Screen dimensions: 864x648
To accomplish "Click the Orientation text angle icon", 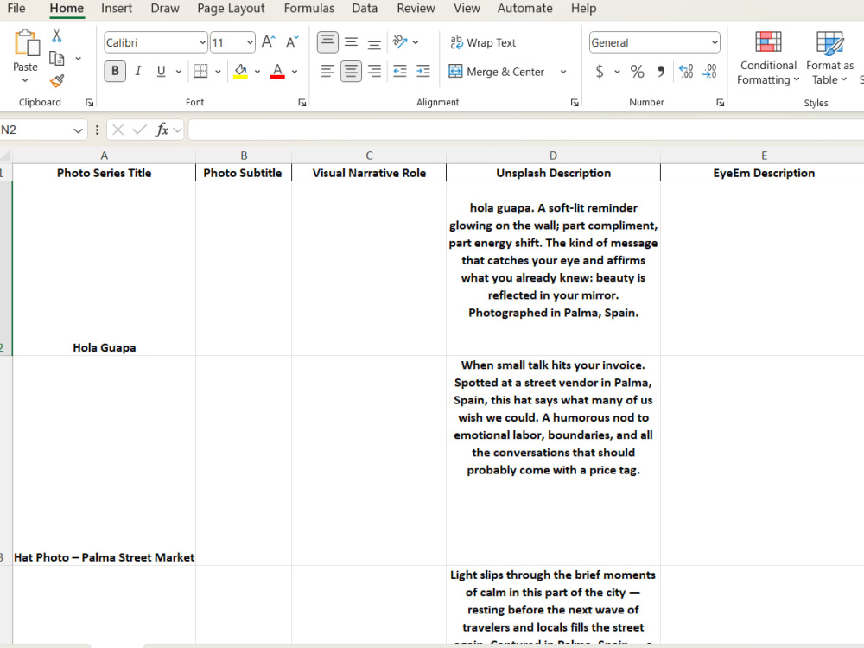I will [x=400, y=41].
